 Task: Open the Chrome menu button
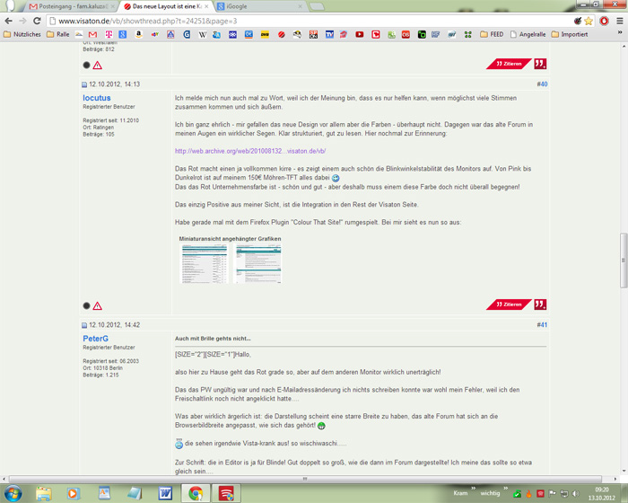pyautogui.click(x=620, y=21)
